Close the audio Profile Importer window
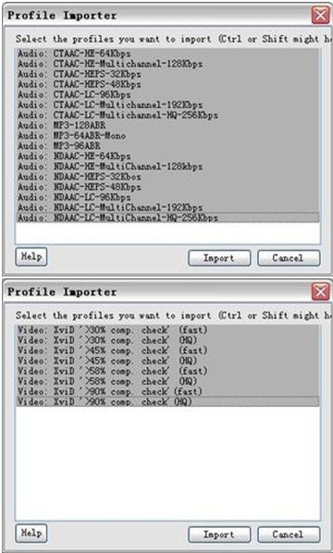Viewport: 333px width, 553px height. click(321, 16)
